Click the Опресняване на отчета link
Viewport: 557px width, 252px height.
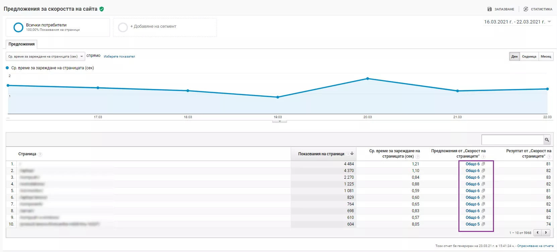tap(535, 246)
